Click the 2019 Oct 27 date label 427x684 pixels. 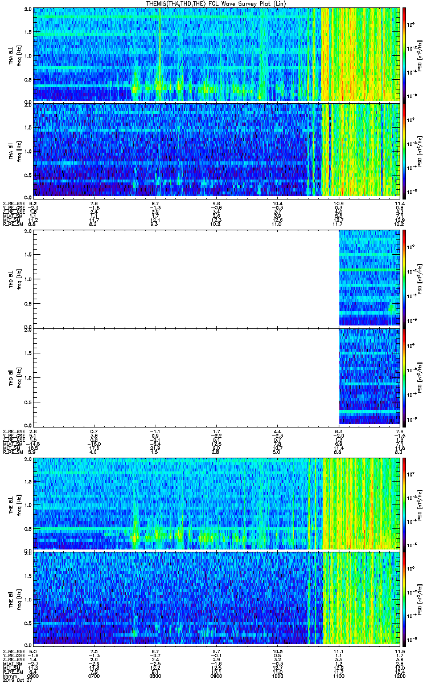click(x=15, y=681)
